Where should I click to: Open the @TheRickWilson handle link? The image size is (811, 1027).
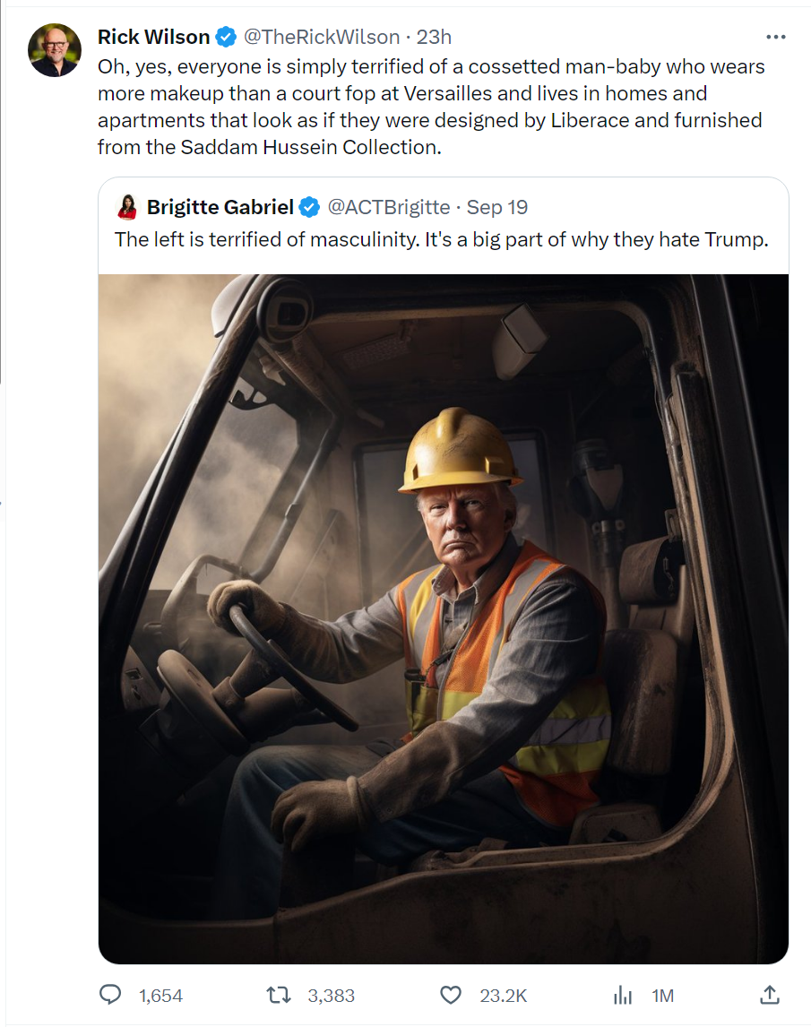click(322, 38)
